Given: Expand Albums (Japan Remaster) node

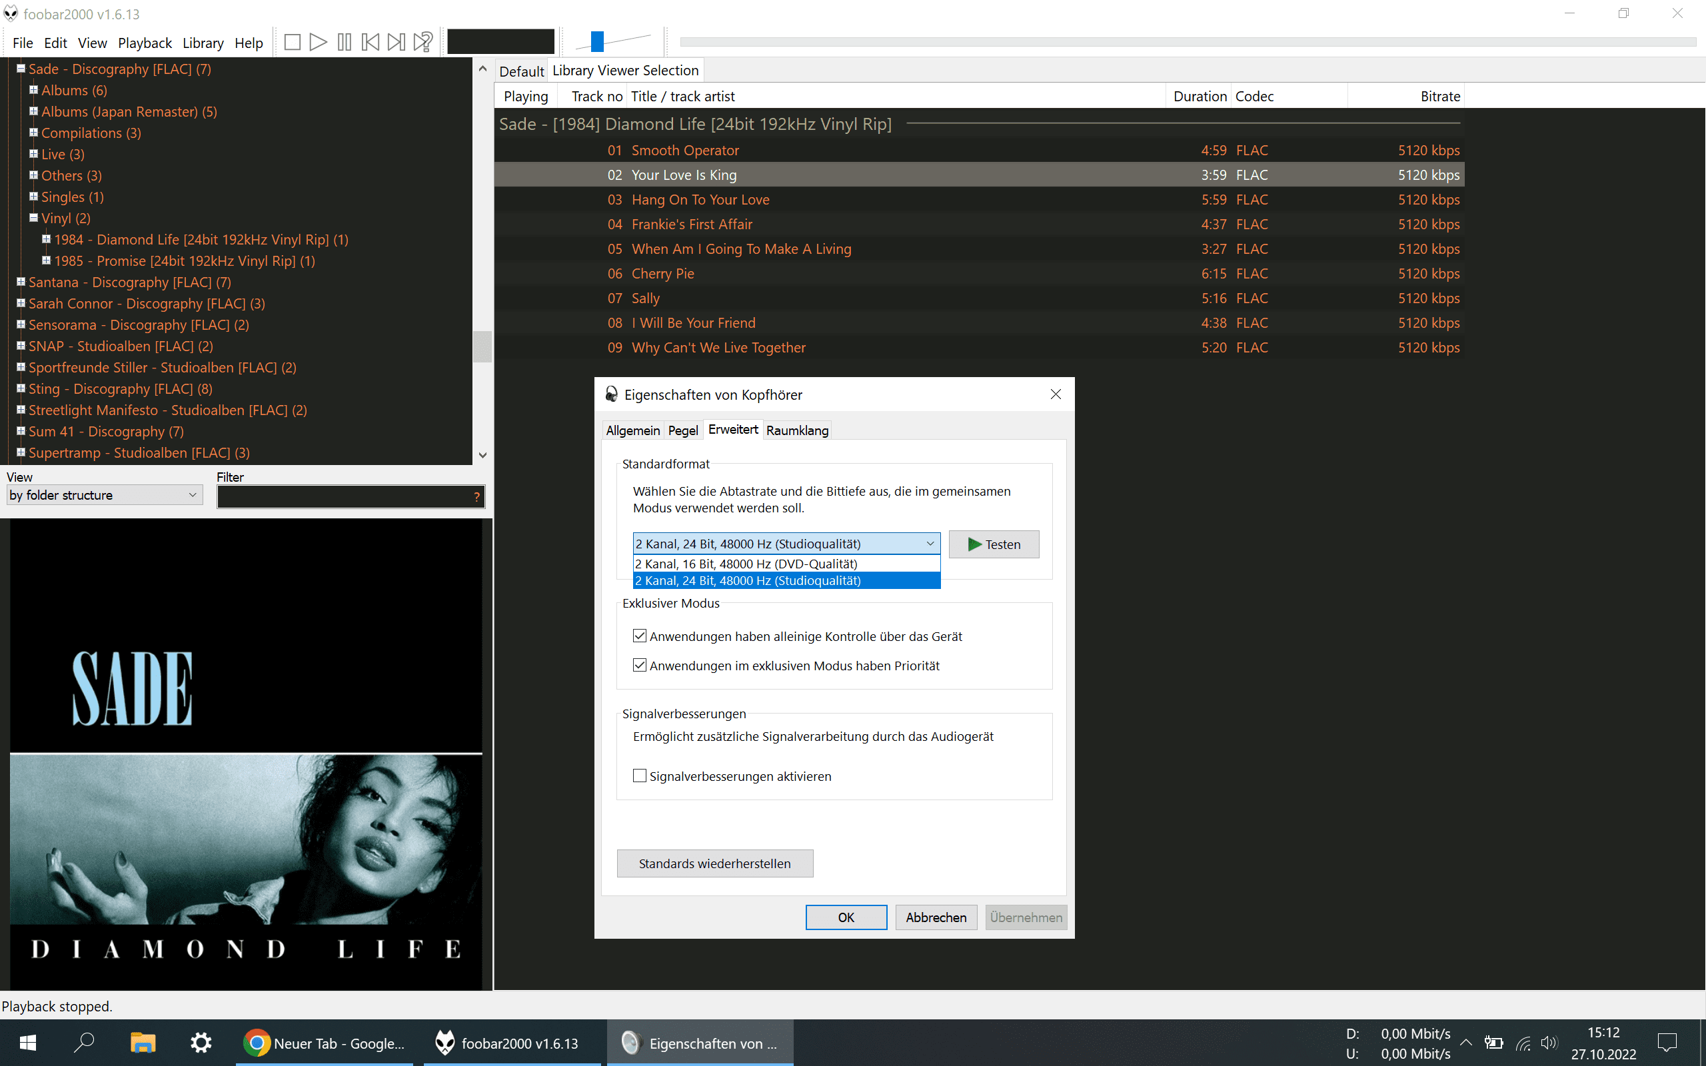Looking at the screenshot, I should point(33,111).
